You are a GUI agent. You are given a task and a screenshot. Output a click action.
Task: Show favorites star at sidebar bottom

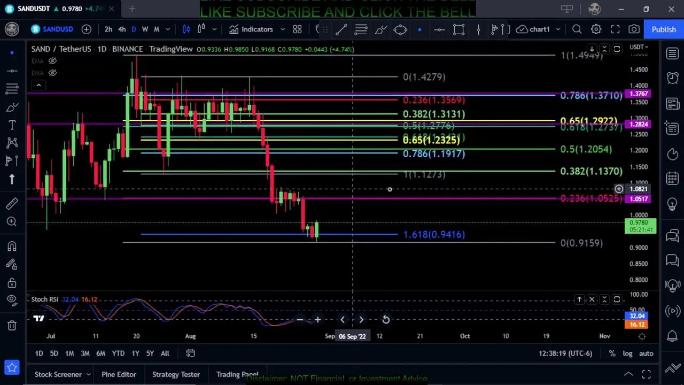tap(12, 368)
